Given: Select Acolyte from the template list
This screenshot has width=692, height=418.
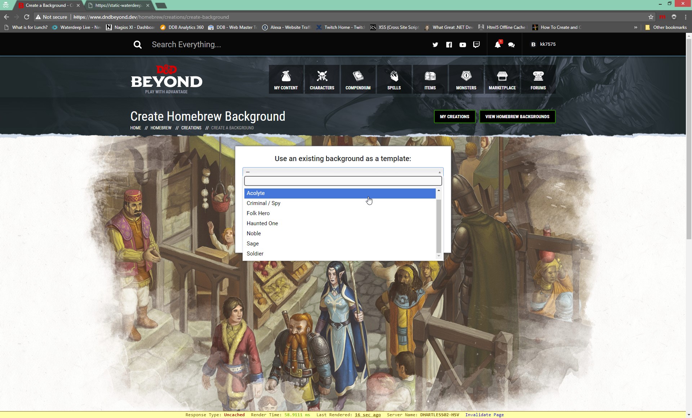Looking at the screenshot, I should (340, 193).
